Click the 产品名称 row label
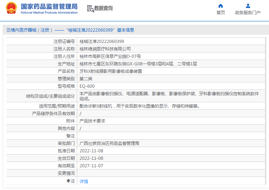Screen dimensions: 269x190 pos(66,71)
